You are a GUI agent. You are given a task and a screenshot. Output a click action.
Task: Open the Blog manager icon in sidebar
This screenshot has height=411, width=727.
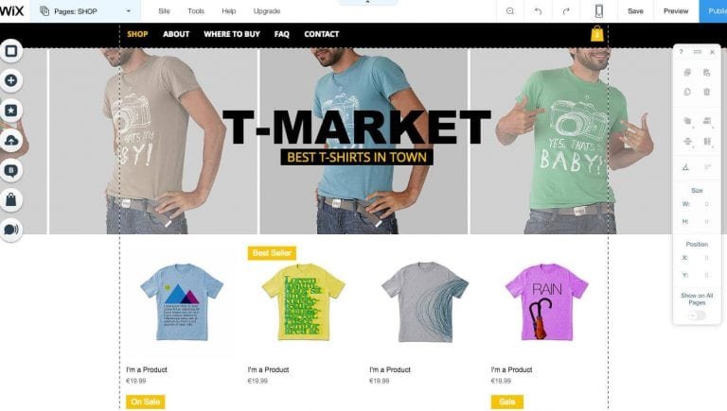click(11, 170)
